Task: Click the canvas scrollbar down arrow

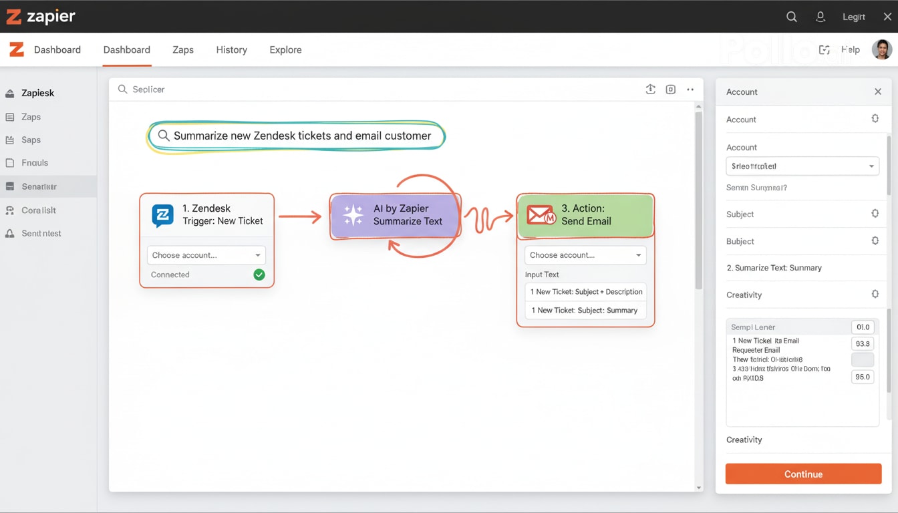Action: (x=699, y=488)
